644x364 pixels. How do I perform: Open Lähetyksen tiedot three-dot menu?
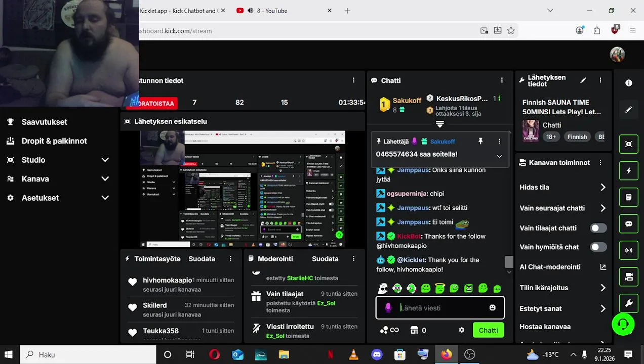coord(600,80)
